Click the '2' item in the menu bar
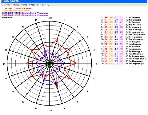 click(x=48, y=5)
